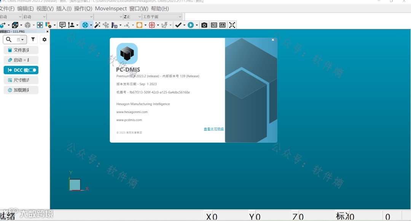Open the 插入(I) menu

[64, 9]
